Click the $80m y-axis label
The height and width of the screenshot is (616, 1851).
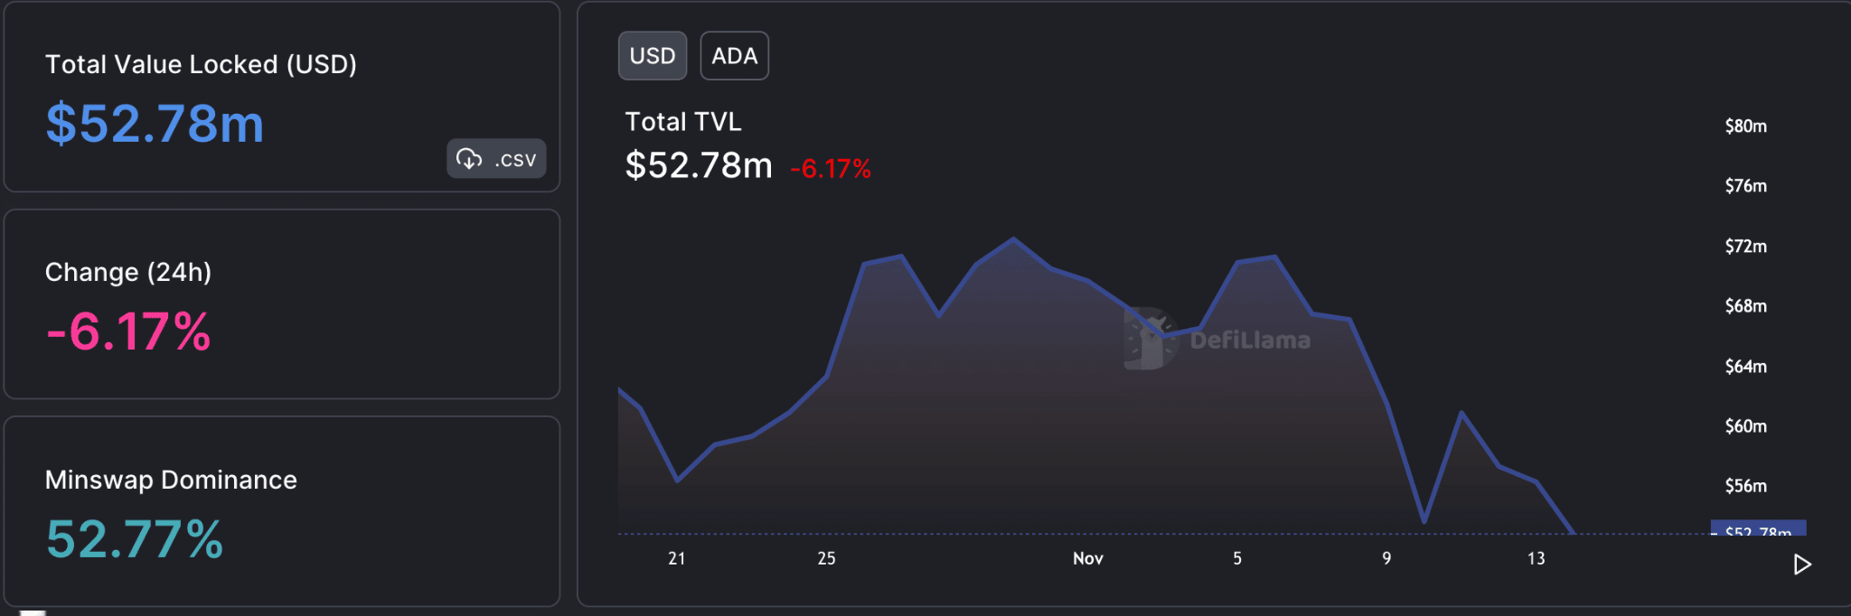[x=1745, y=126]
